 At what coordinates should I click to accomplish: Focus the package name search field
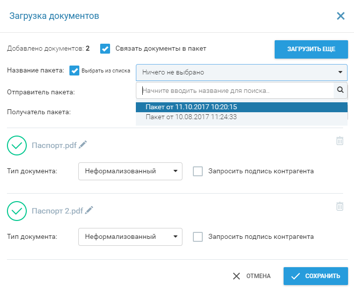tap(235, 91)
